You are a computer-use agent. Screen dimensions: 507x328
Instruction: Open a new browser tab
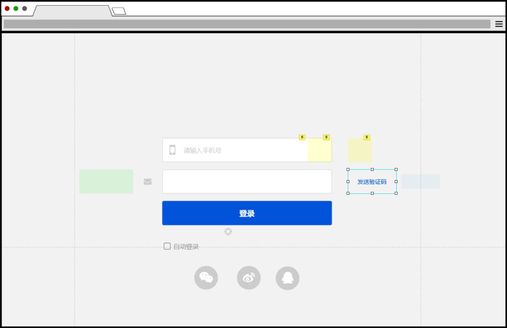(x=119, y=11)
